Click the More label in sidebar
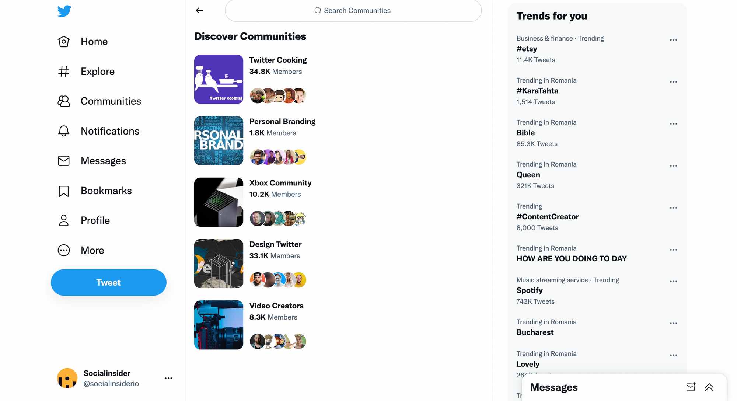The height and width of the screenshot is (401, 737). tap(92, 250)
